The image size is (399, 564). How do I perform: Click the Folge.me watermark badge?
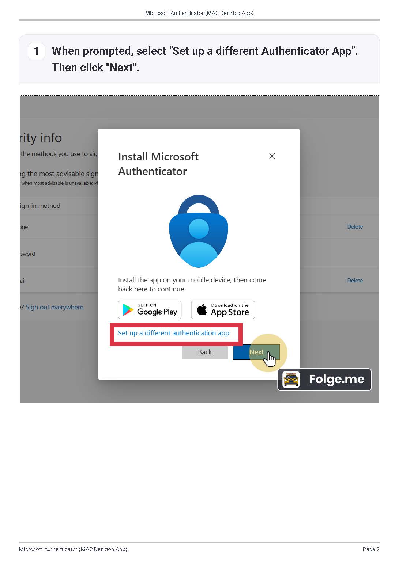pos(324,380)
